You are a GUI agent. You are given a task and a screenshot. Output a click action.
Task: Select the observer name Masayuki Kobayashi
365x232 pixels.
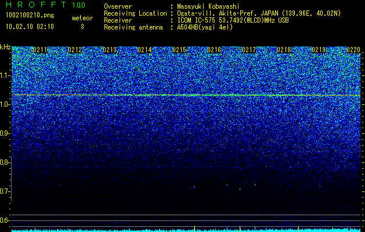[x=208, y=6]
